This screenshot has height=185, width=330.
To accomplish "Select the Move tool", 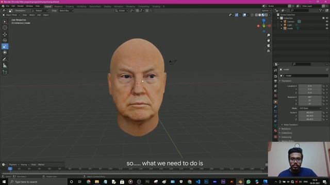I will point(5,34).
